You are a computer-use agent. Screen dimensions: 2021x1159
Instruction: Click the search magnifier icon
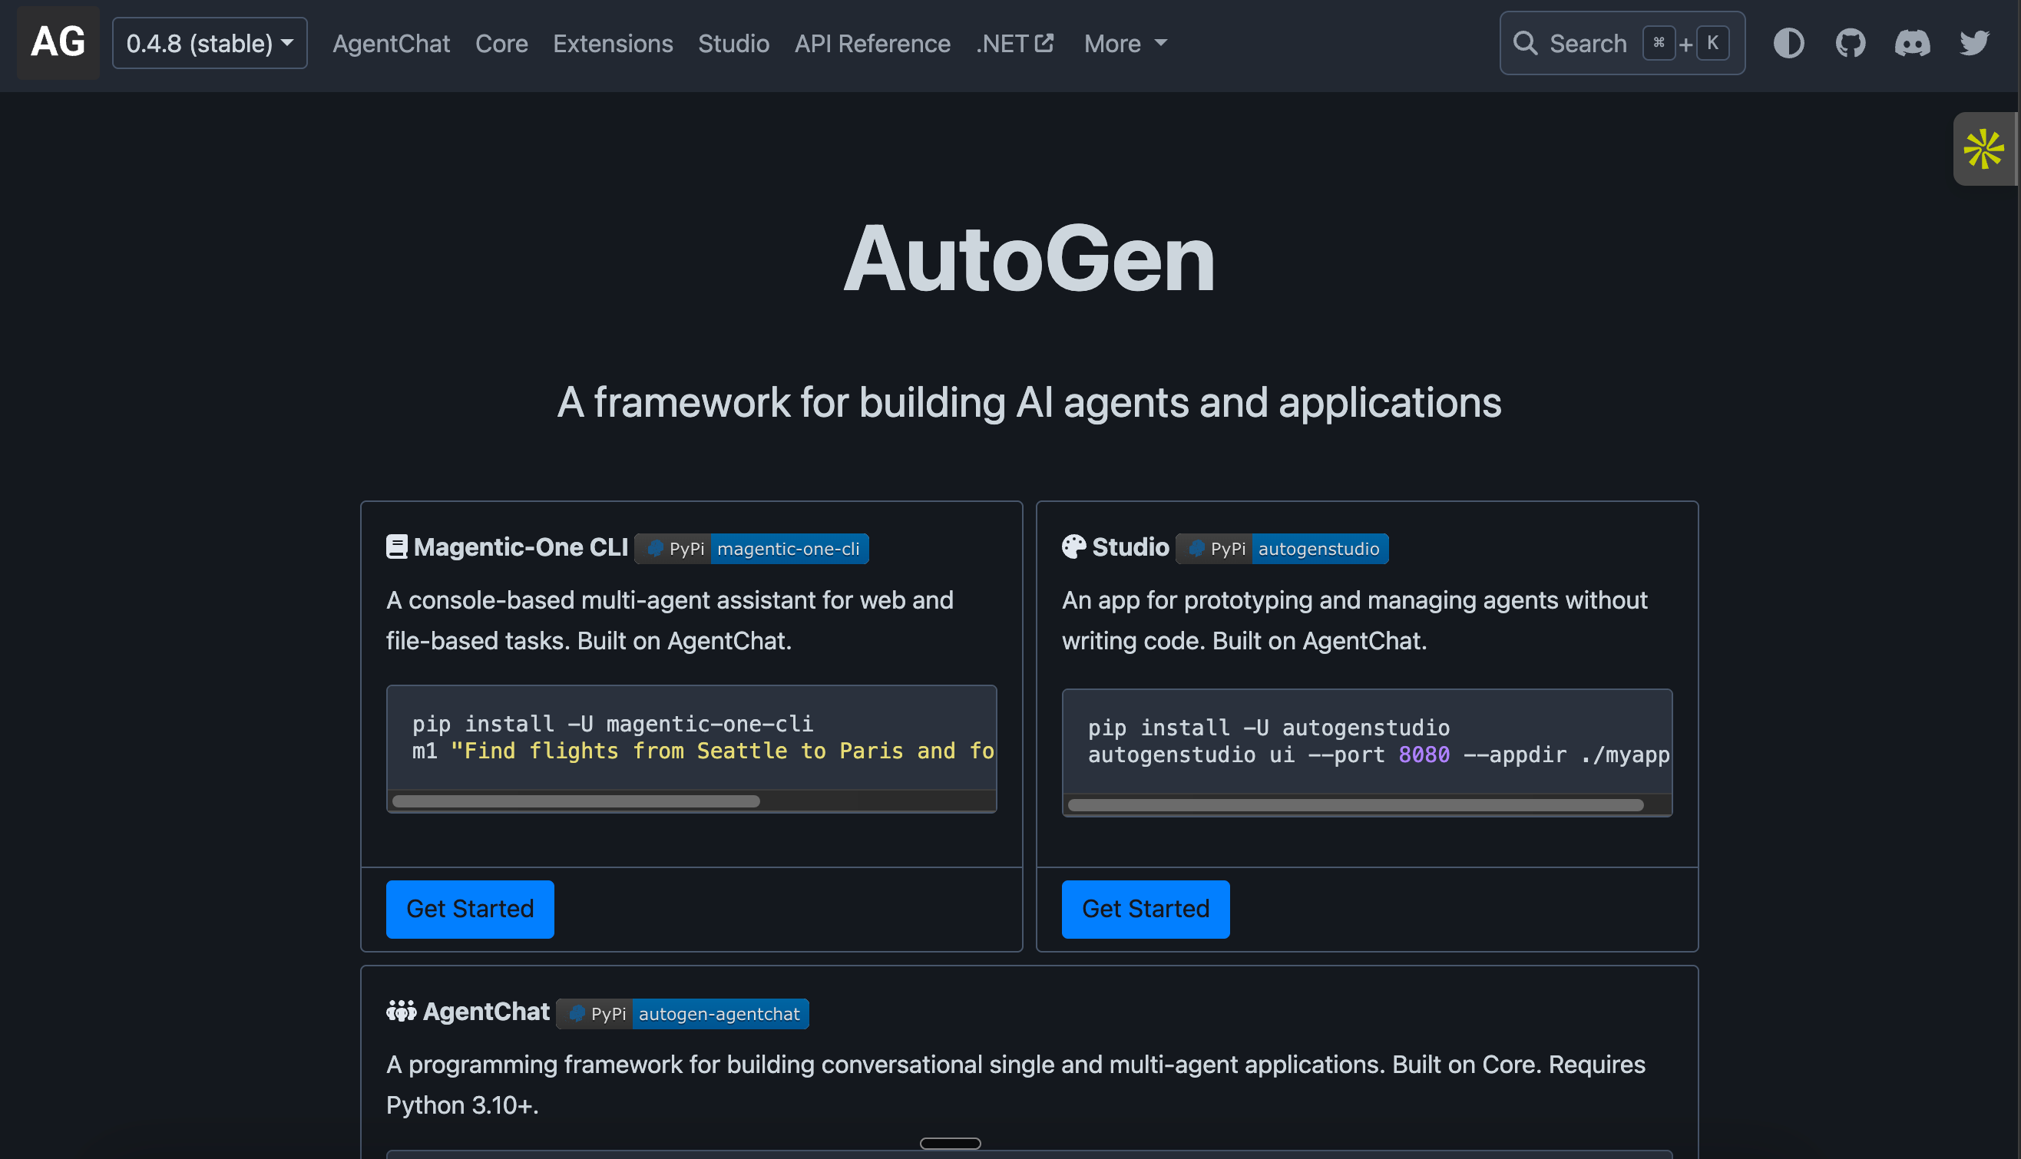[1525, 43]
